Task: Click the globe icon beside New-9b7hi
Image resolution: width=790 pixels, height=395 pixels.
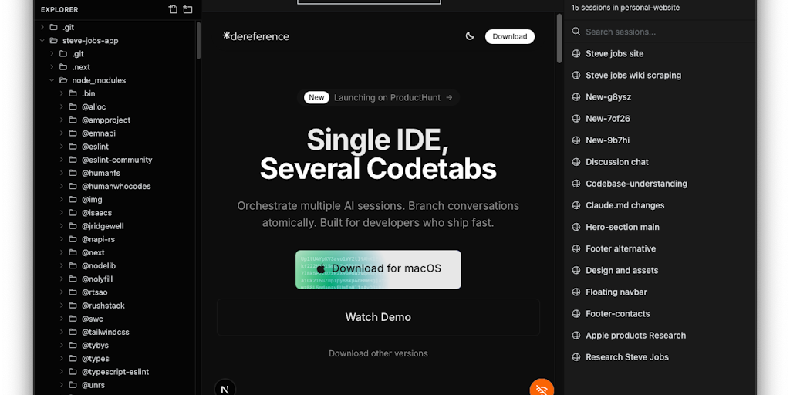Action: (x=576, y=140)
